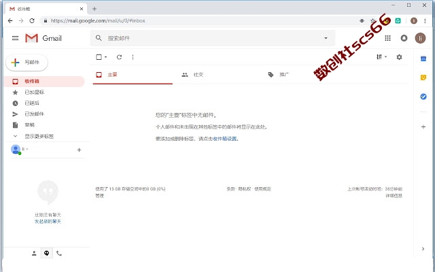Viewport: 435px width, 272px height.
Task: Select 收件箱 in the sidebar
Action: [44, 82]
